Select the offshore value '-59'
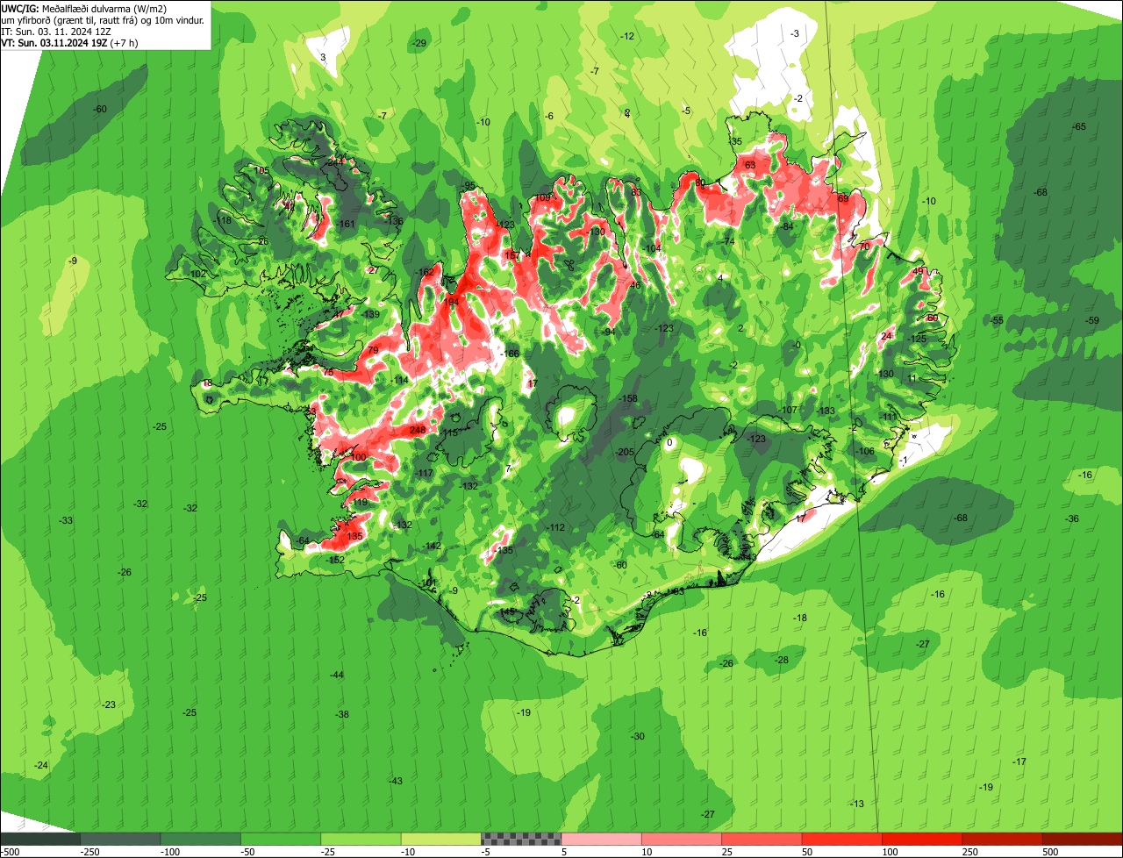The height and width of the screenshot is (858, 1123). point(1092,320)
